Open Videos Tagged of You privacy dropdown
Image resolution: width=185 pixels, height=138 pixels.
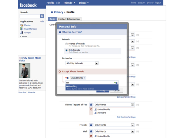tap(114, 105)
